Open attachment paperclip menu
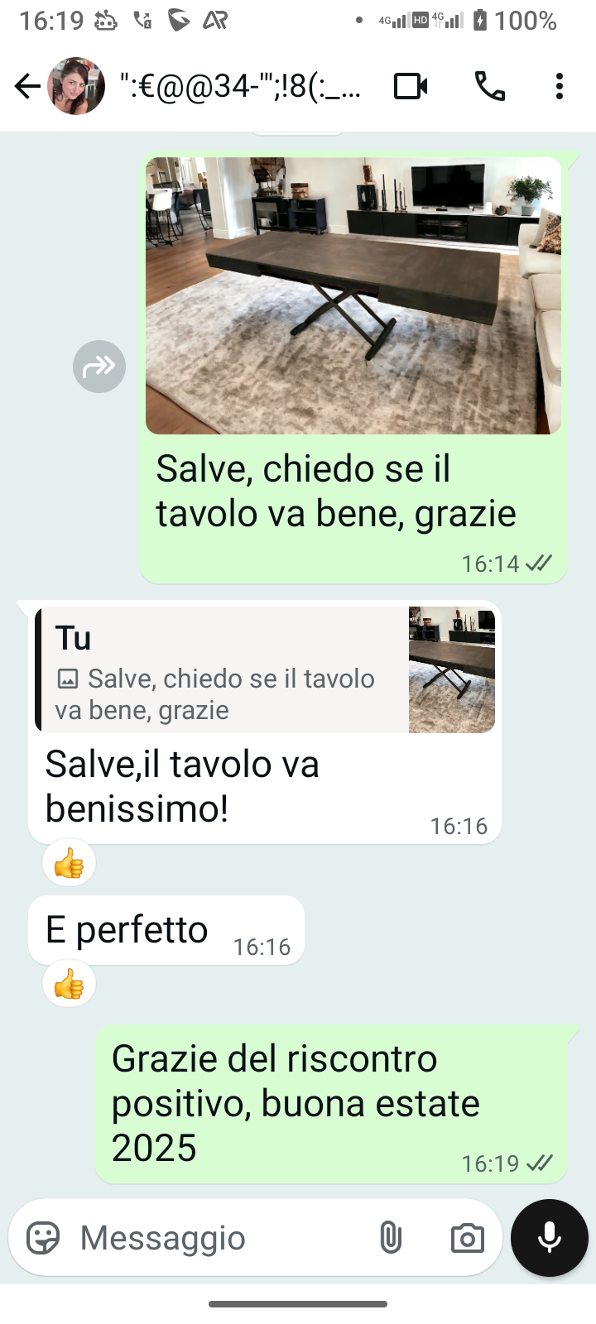This screenshot has width=596, height=1324. [391, 1238]
